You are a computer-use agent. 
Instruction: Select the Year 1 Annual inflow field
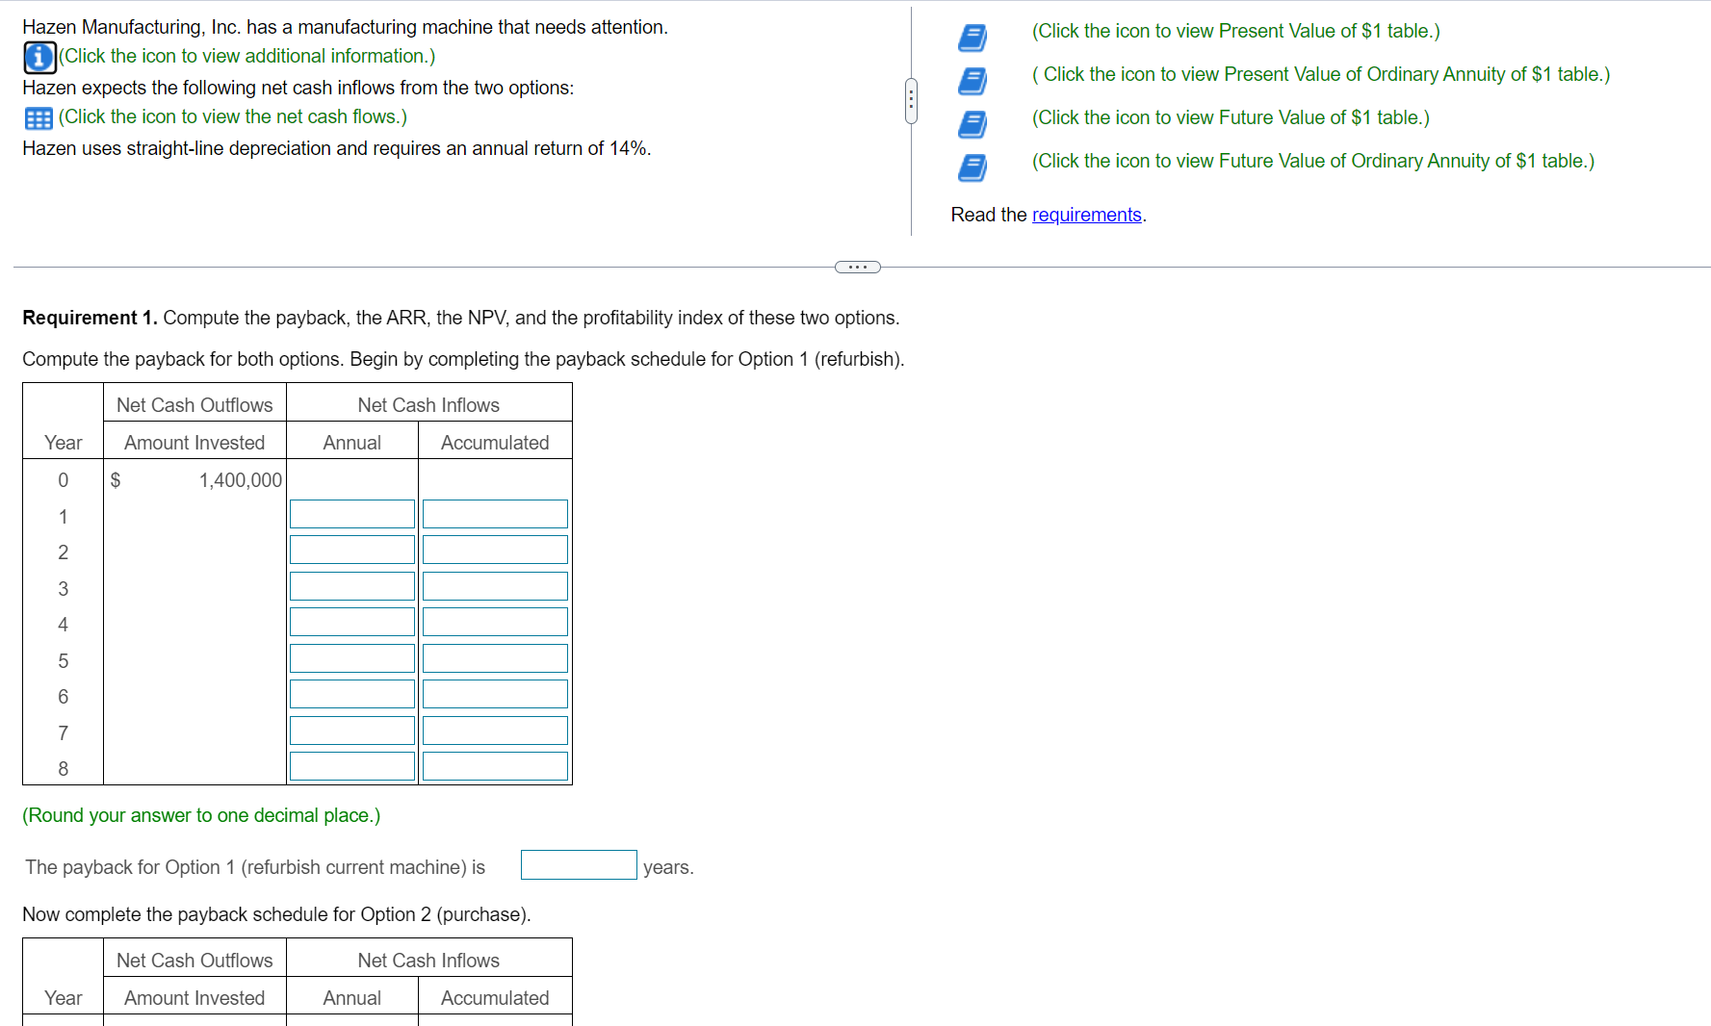(352, 514)
